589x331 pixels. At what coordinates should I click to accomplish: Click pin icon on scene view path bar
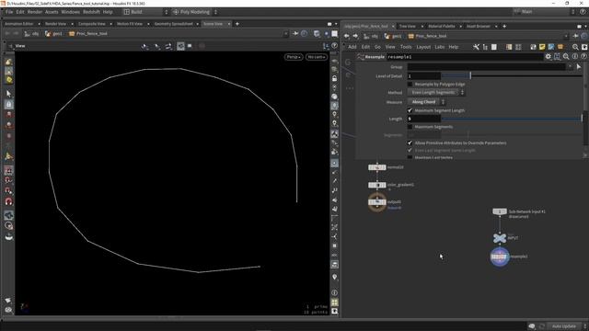click(x=295, y=34)
